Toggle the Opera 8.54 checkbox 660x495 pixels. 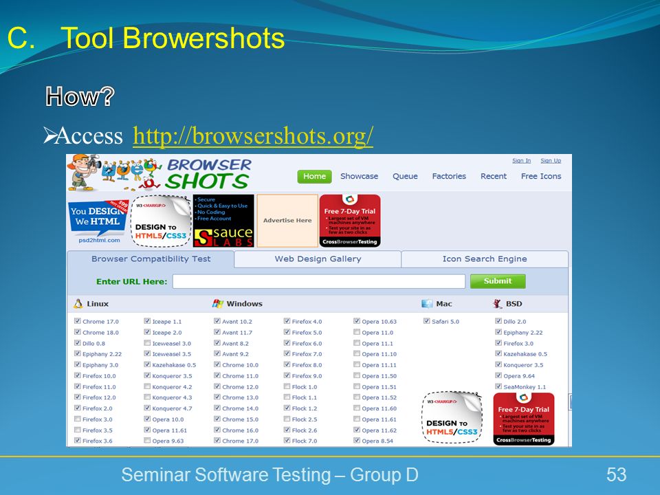[357, 441]
